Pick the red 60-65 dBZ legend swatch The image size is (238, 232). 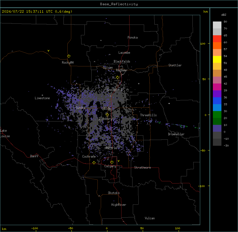217,39
